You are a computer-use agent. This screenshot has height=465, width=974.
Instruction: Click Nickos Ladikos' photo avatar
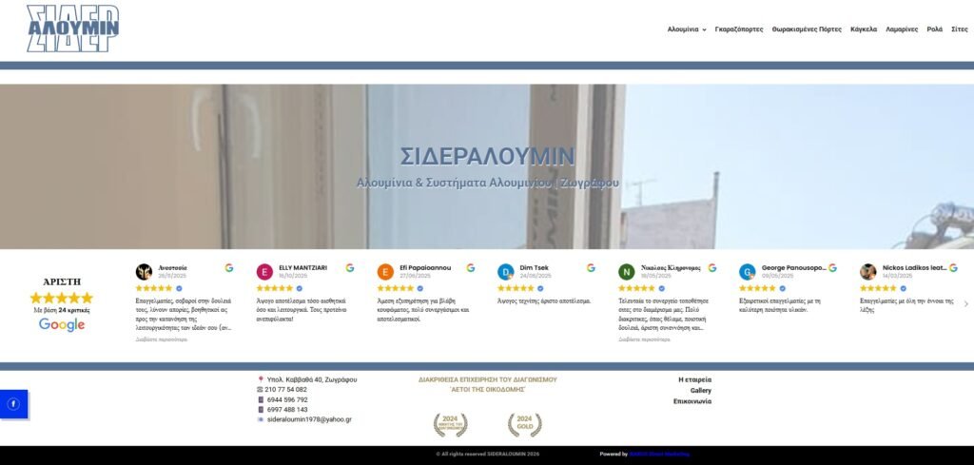click(867, 272)
